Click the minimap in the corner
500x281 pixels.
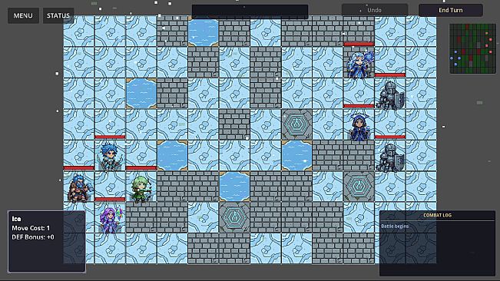472,48
